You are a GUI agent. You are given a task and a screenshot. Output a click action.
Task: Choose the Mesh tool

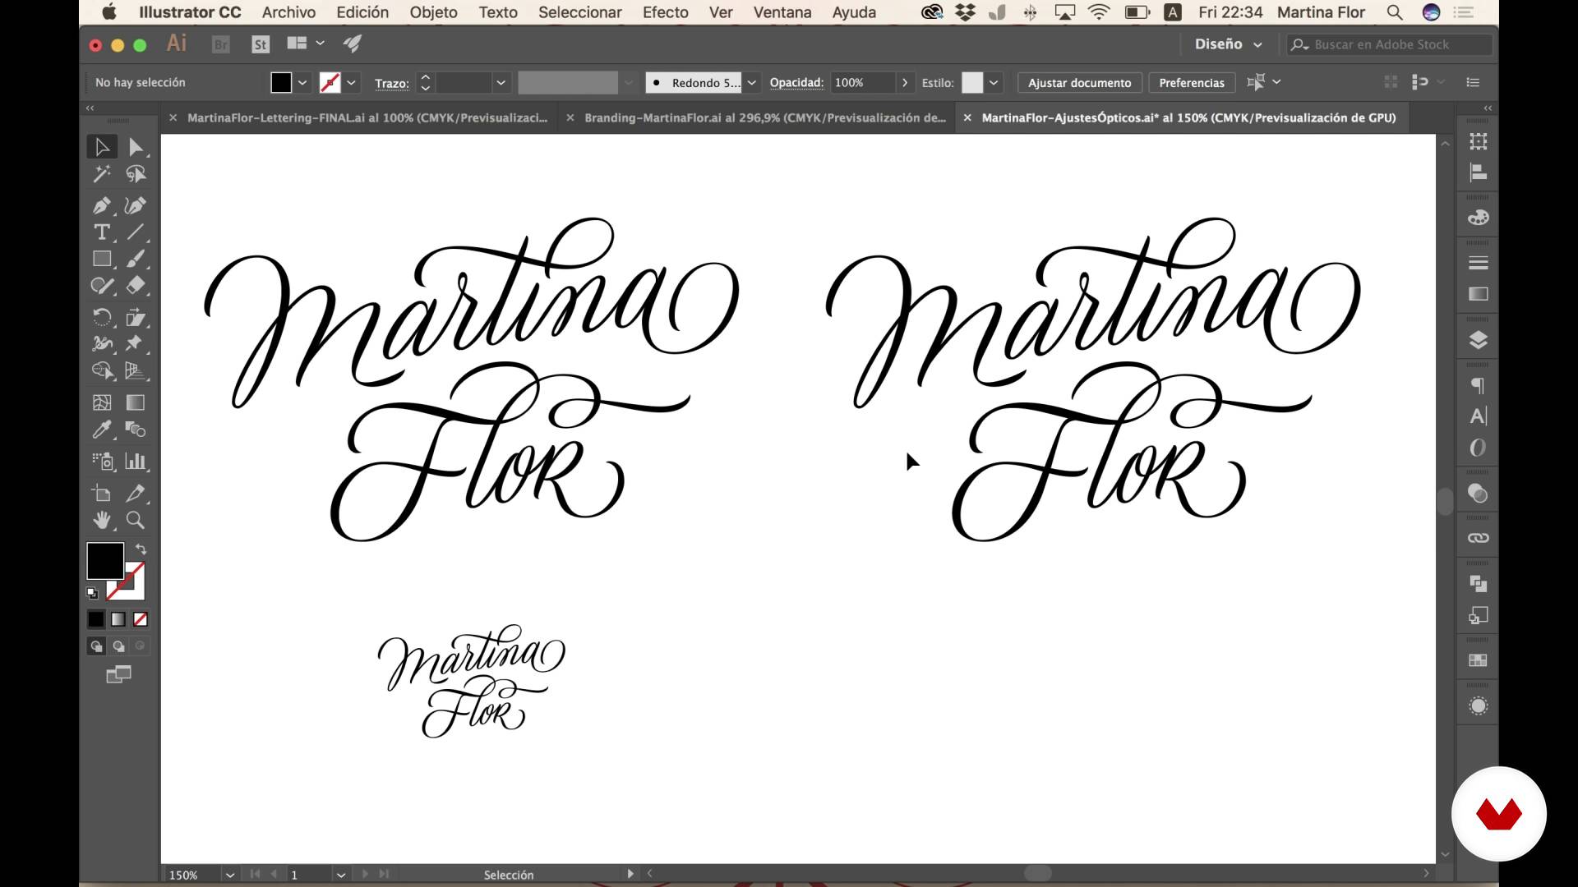102,402
